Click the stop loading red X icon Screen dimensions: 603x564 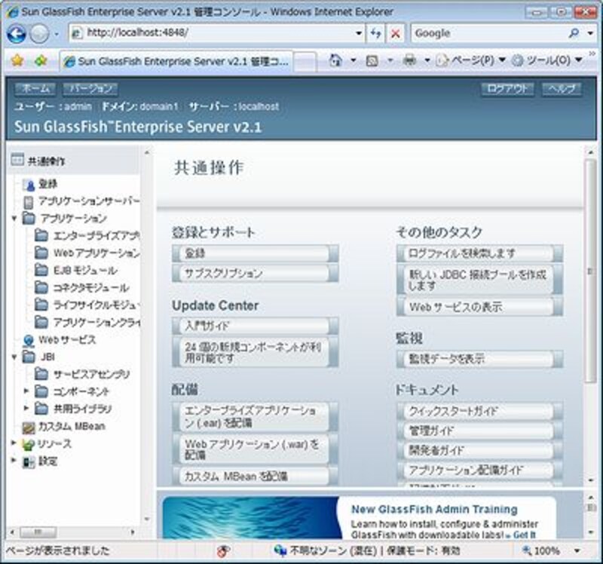395,33
